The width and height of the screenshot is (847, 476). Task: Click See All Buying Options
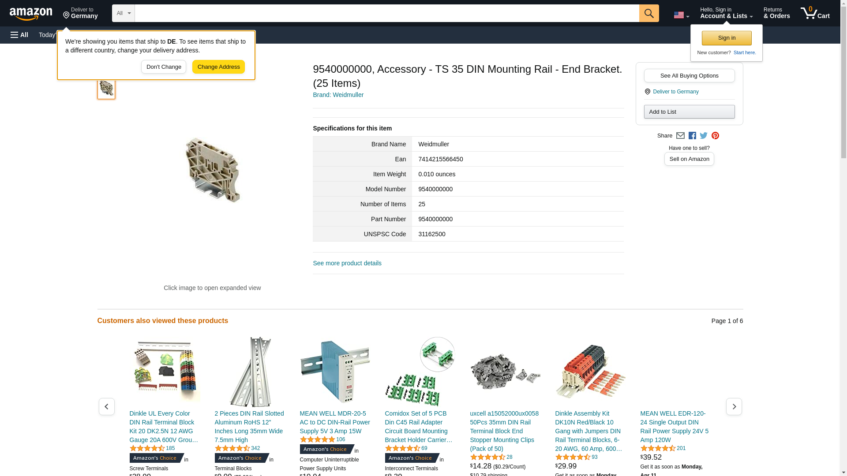pos(689,75)
